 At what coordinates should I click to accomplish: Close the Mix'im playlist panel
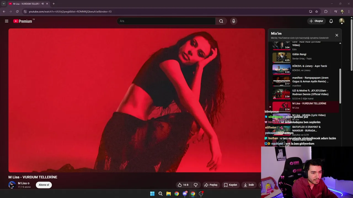pyautogui.click(x=337, y=35)
